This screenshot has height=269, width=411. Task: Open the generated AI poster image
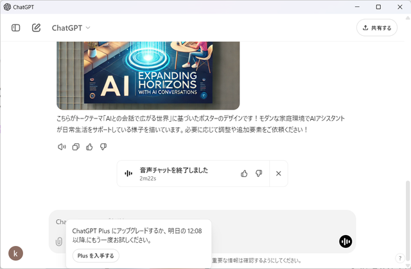pyautogui.click(x=148, y=76)
